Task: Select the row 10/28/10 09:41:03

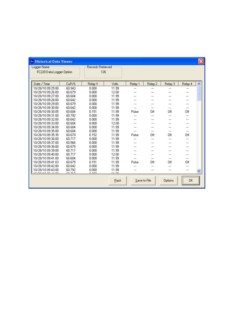Action: [114, 162]
